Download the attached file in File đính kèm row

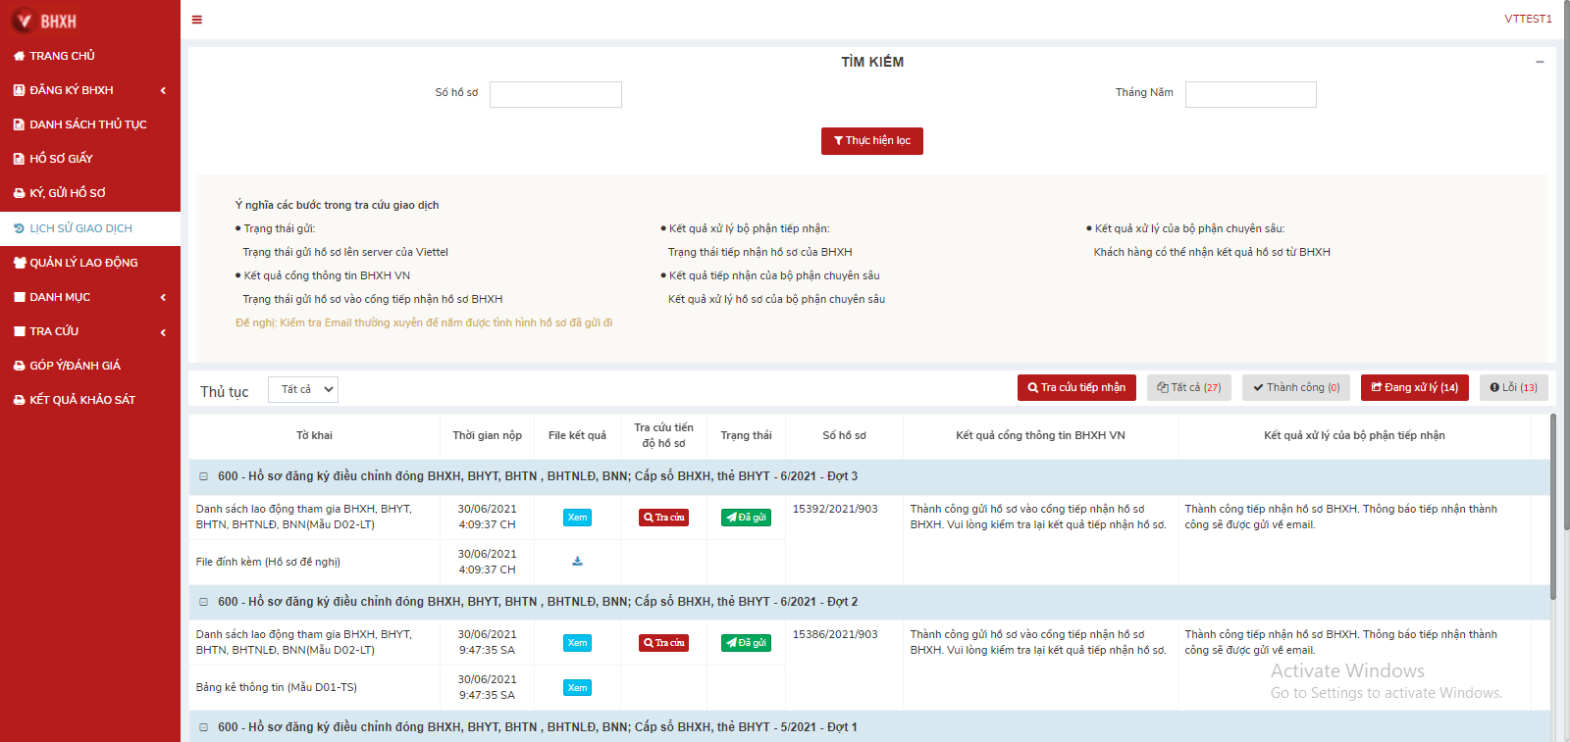[x=577, y=562]
